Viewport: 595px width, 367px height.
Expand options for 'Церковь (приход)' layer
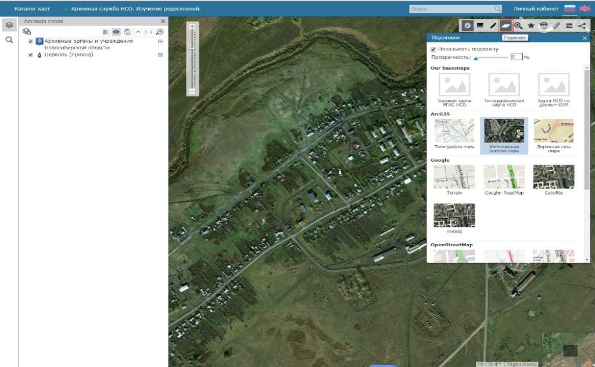point(160,55)
